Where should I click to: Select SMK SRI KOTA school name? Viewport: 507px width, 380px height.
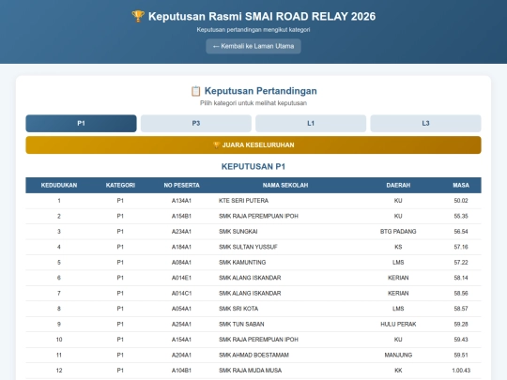click(x=238, y=309)
